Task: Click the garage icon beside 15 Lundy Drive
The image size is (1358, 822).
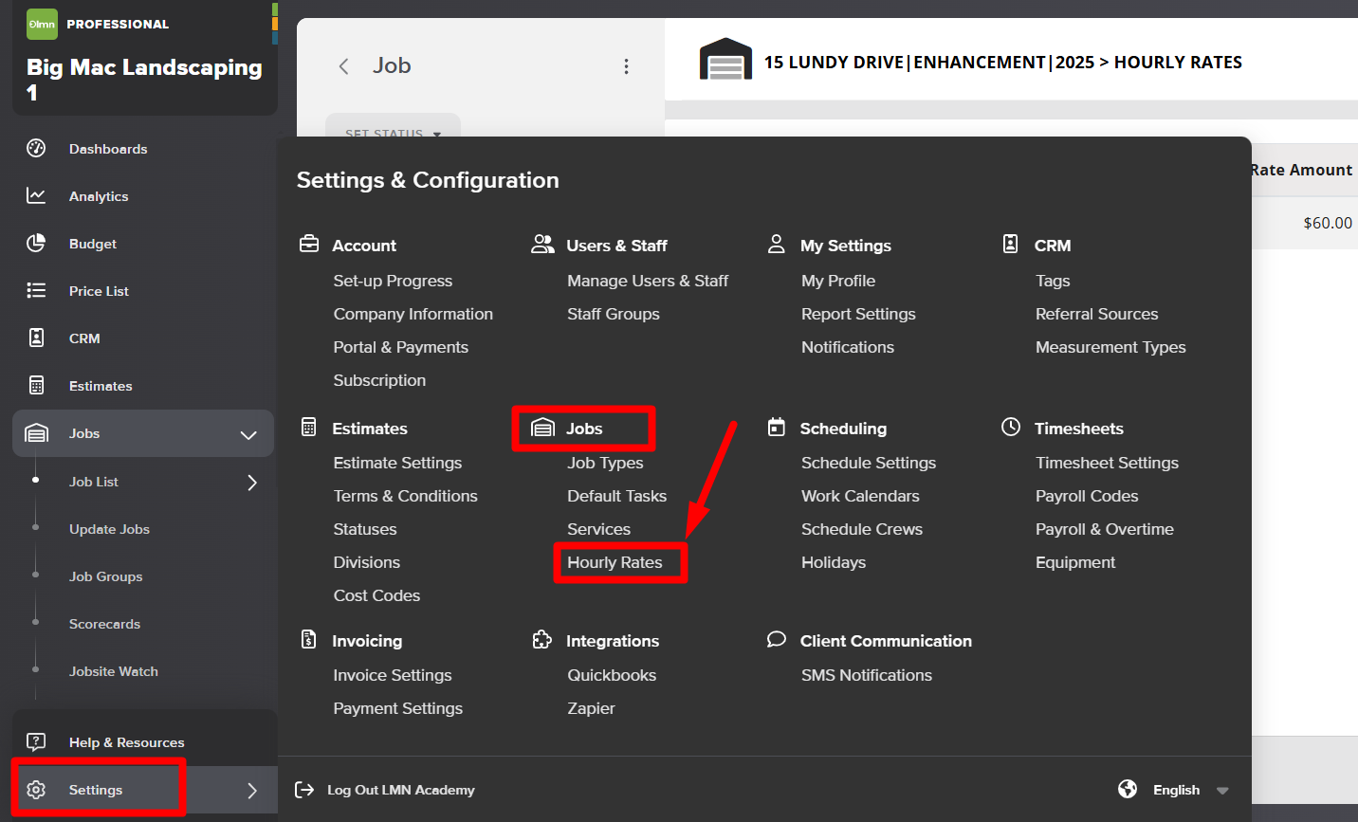Action: tap(725, 60)
